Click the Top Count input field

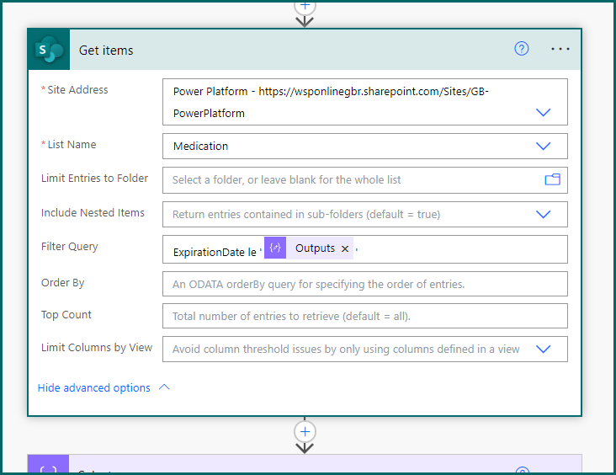365,316
